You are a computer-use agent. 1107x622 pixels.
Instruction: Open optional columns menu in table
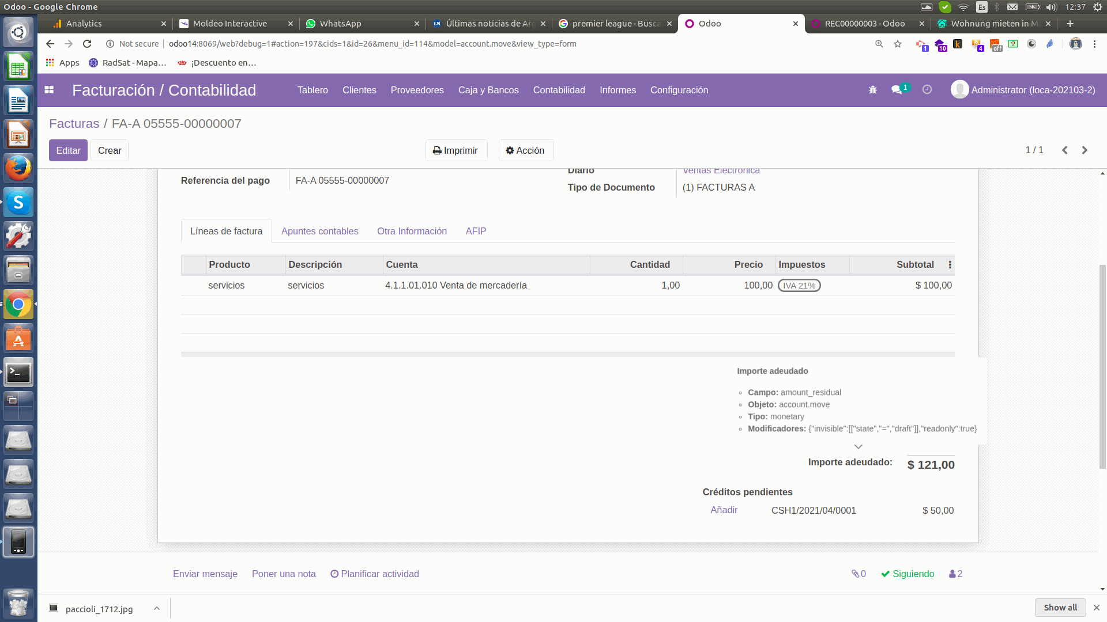(x=950, y=265)
